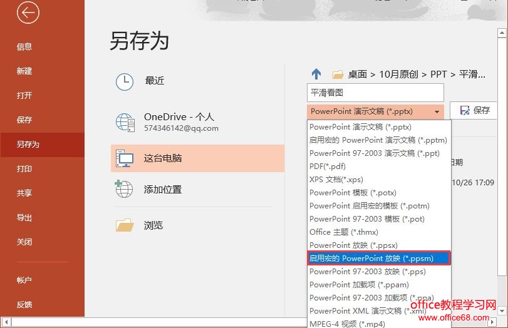508x328 pixels.
Task: Click 桌面 in the path breadcrumb
Action: (x=358, y=74)
